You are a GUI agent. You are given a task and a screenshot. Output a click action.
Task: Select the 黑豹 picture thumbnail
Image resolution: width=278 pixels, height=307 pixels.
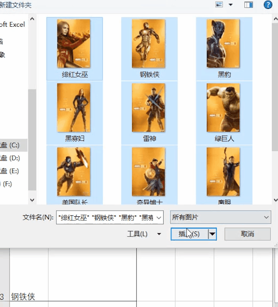[x=223, y=43]
